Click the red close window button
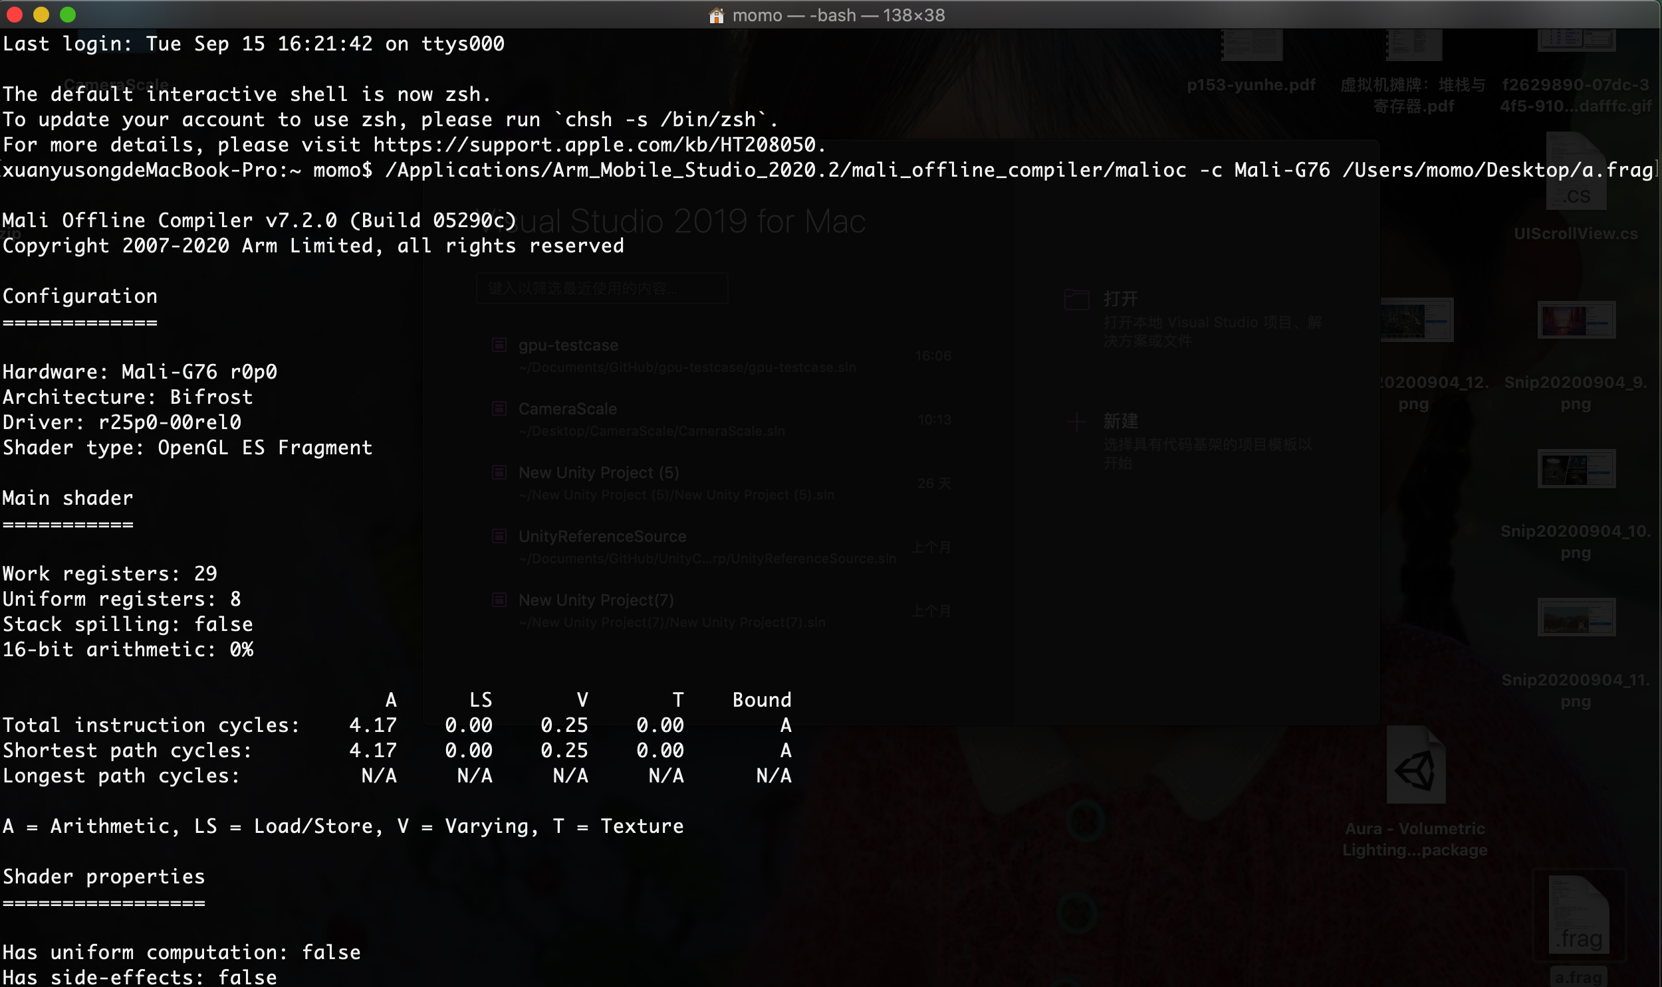 pos(15,15)
